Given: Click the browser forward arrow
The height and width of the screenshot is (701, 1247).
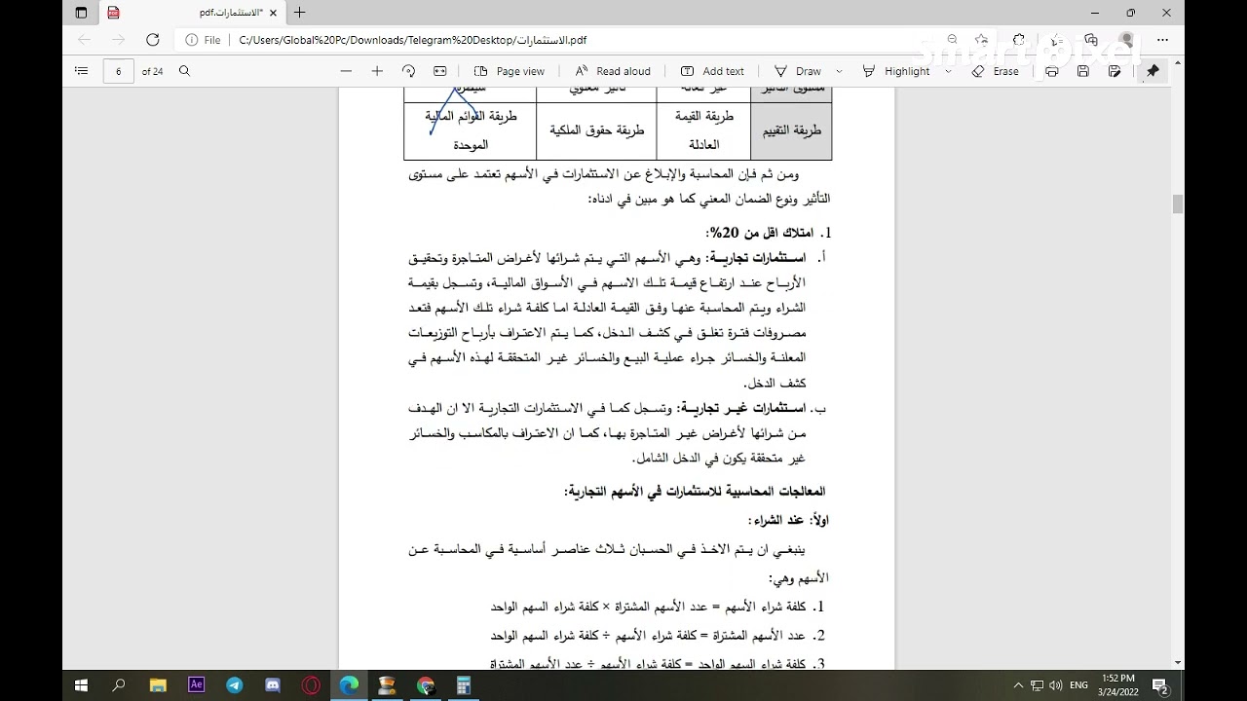Looking at the screenshot, I should [118, 40].
